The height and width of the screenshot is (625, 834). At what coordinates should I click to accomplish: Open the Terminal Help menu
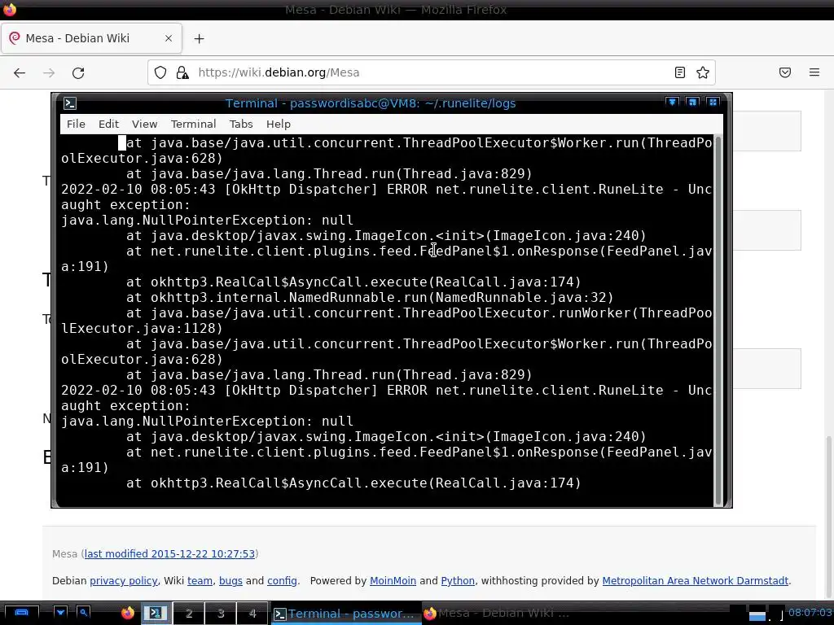point(279,124)
